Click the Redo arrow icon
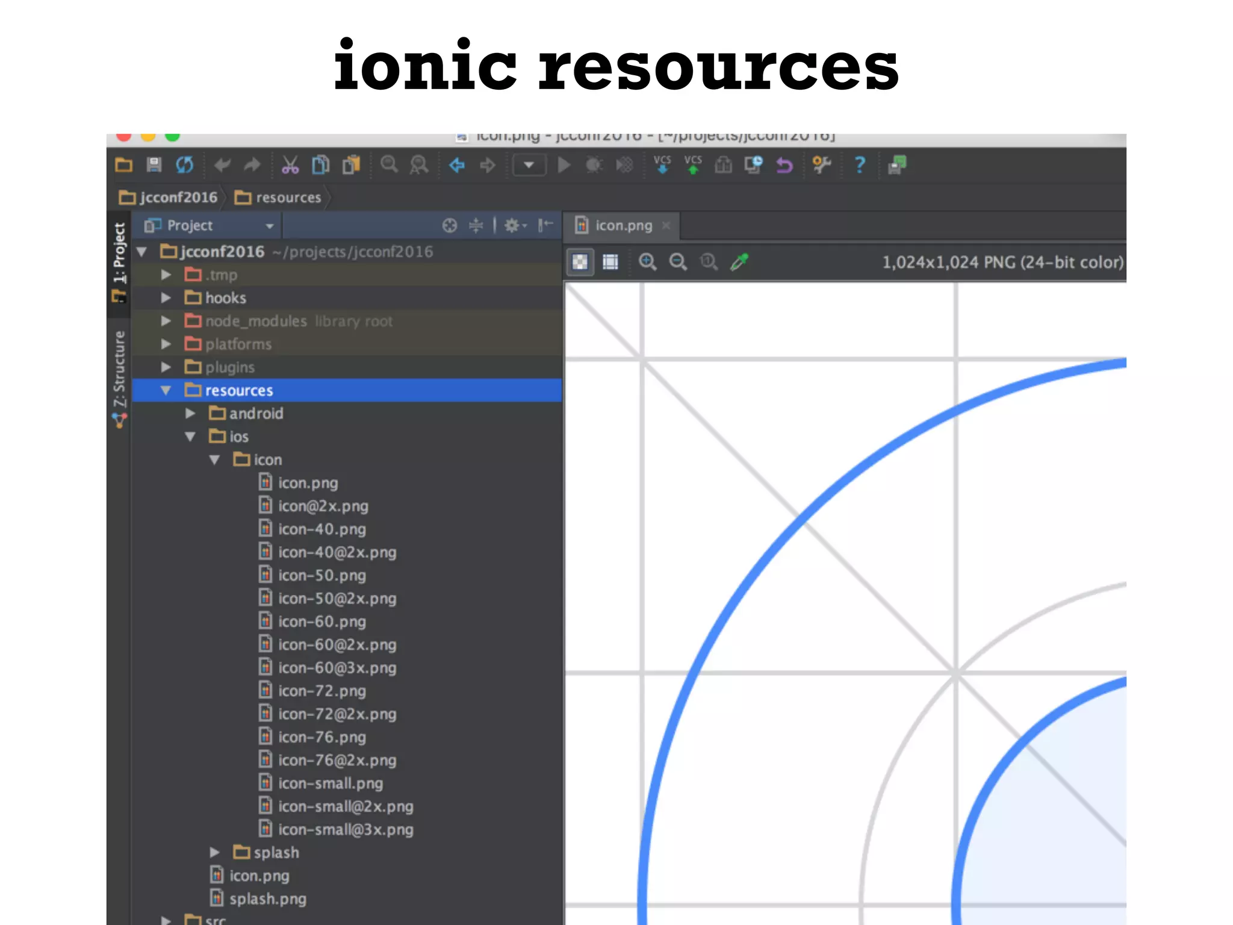This screenshot has height=925, width=1233. pyautogui.click(x=252, y=164)
